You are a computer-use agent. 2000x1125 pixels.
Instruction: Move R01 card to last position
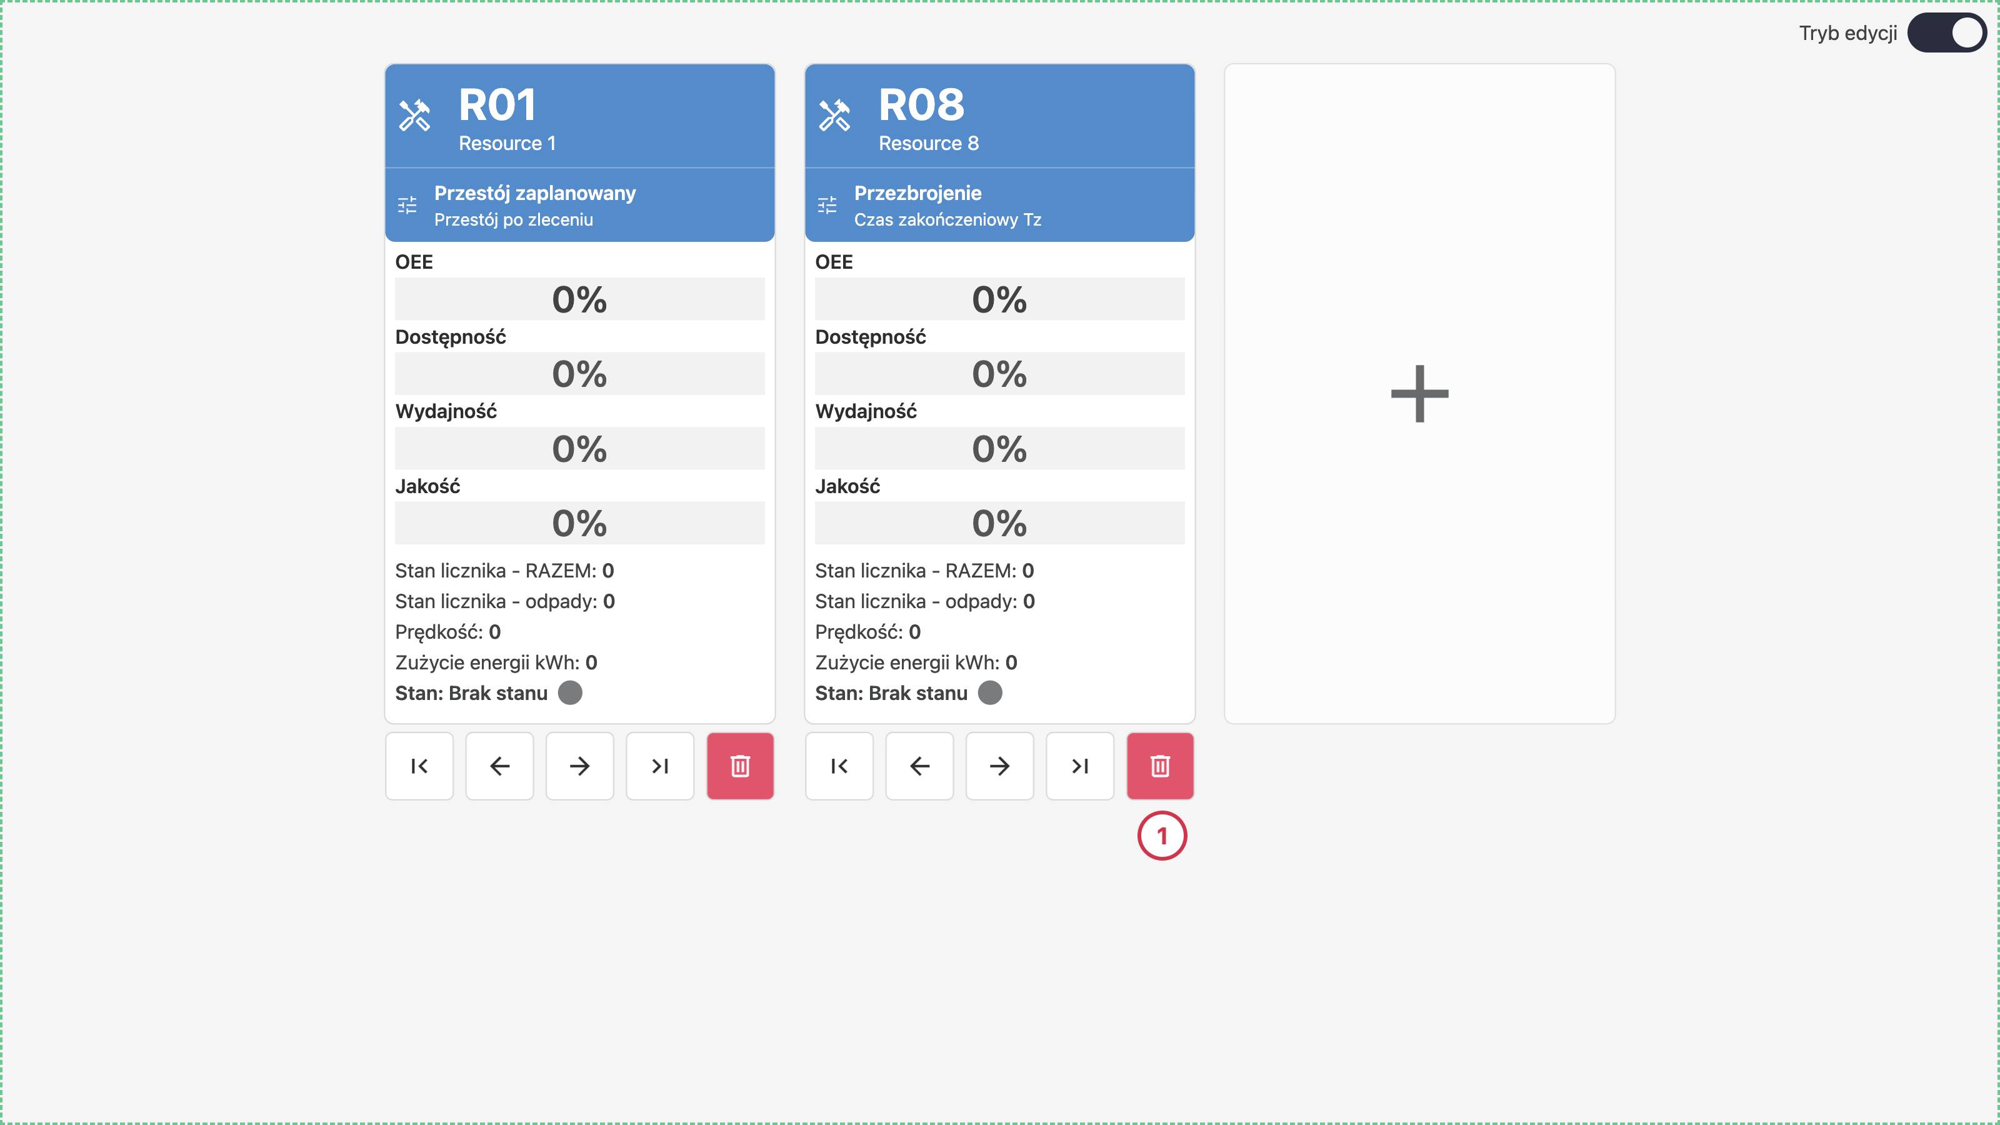click(x=660, y=766)
